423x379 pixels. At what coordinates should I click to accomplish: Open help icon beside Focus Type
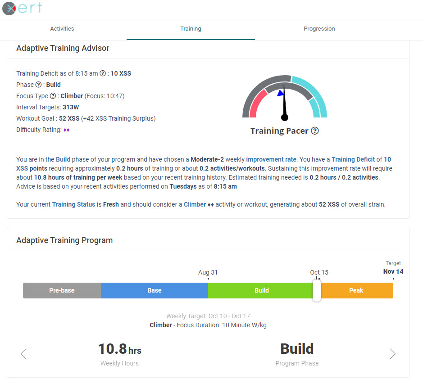(x=53, y=96)
